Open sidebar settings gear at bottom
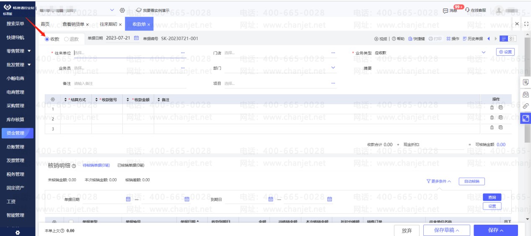Image resolution: width=531 pixels, height=236 pixels. pos(18,233)
